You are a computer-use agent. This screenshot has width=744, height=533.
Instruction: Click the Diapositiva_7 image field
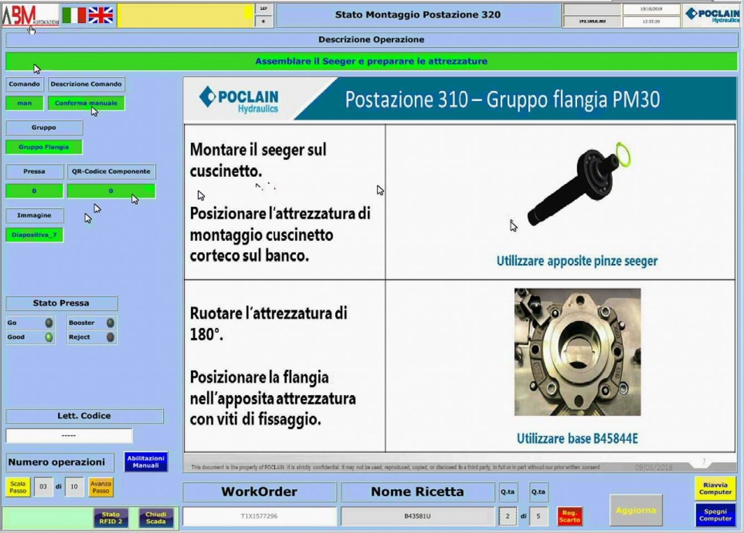34,235
